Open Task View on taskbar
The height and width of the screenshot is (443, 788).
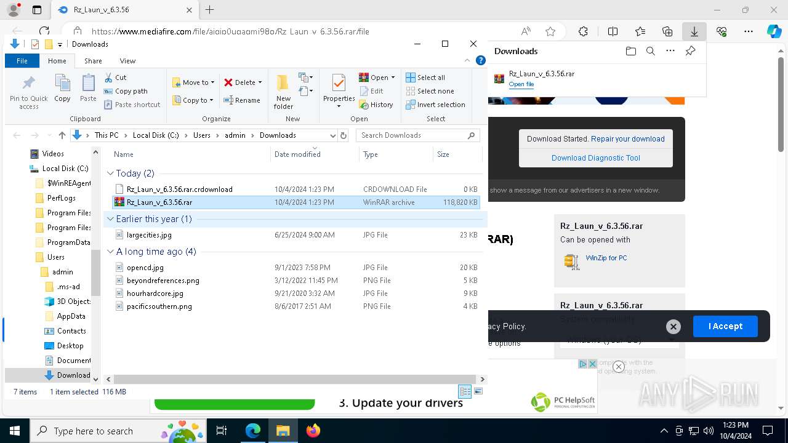click(222, 431)
